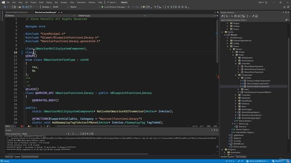Select EnemyCombatComponent.h file

tap(259, 81)
